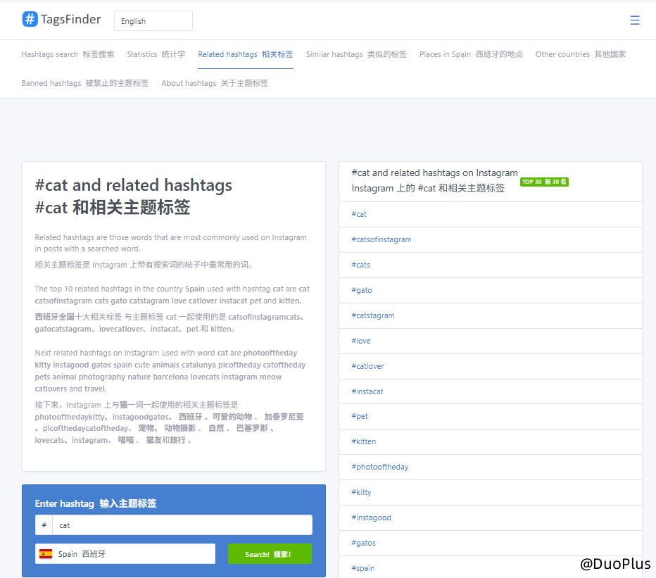The width and height of the screenshot is (656, 578).
Task: Open the hamburger menu icon
Action: pyautogui.click(x=634, y=20)
